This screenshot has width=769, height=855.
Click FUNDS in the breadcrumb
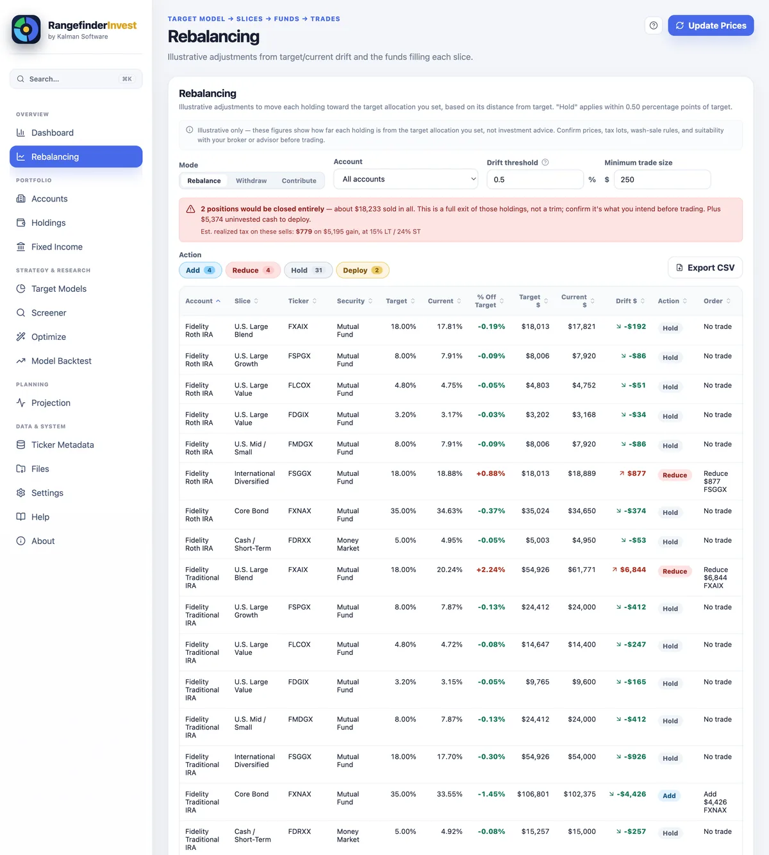click(x=286, y=19)
